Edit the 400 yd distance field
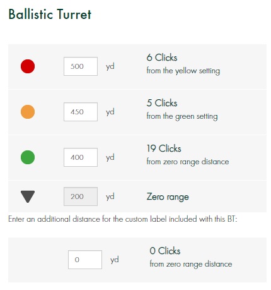The image size is (271, 290). pyautogui.click(x=81, y=157)
